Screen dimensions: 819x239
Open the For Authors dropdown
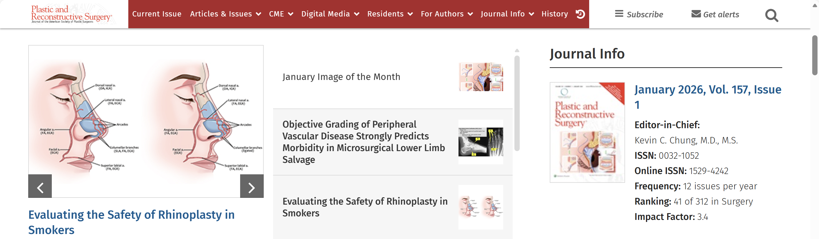tap(470, 14)
